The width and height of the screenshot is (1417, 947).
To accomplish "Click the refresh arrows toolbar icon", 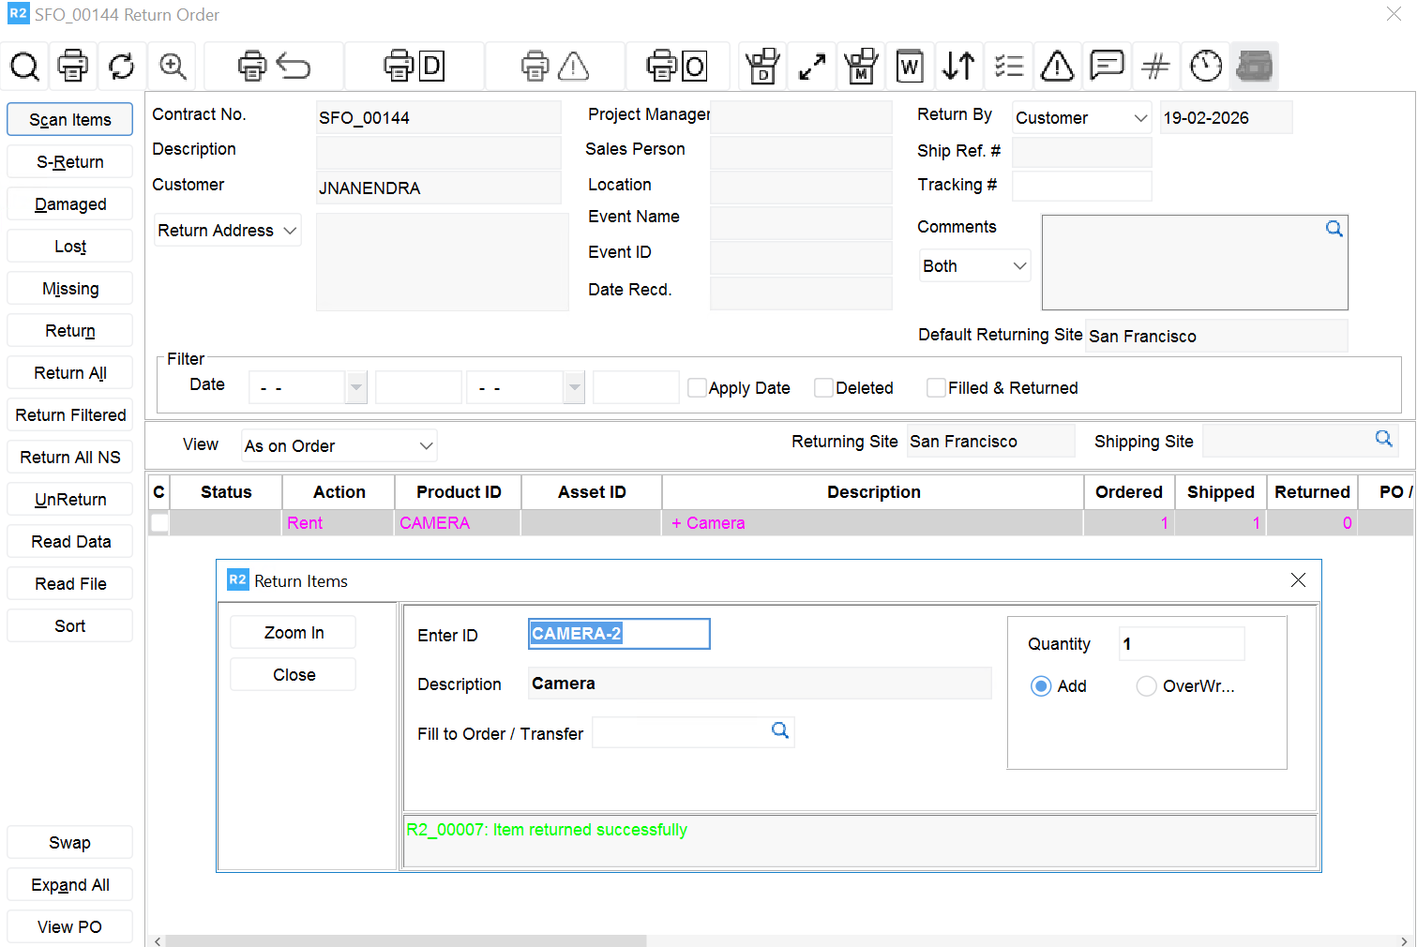I will (x=122, y=67).
